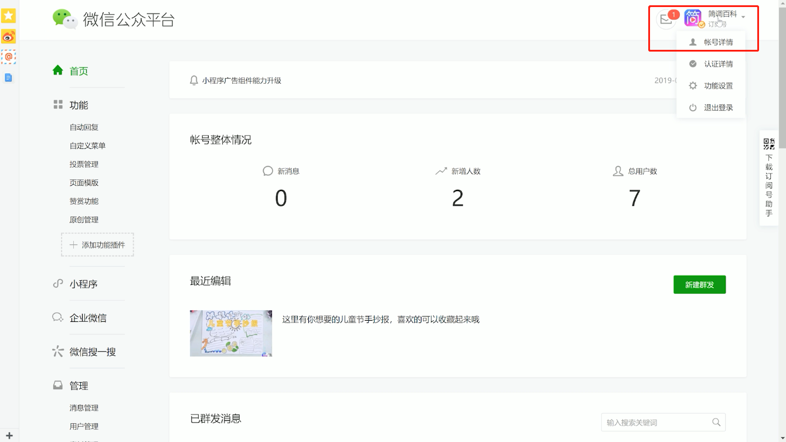This screenshot has height=442, width=786.
Task: Click the bell icon in announcement bar
Action: point(194,80)
